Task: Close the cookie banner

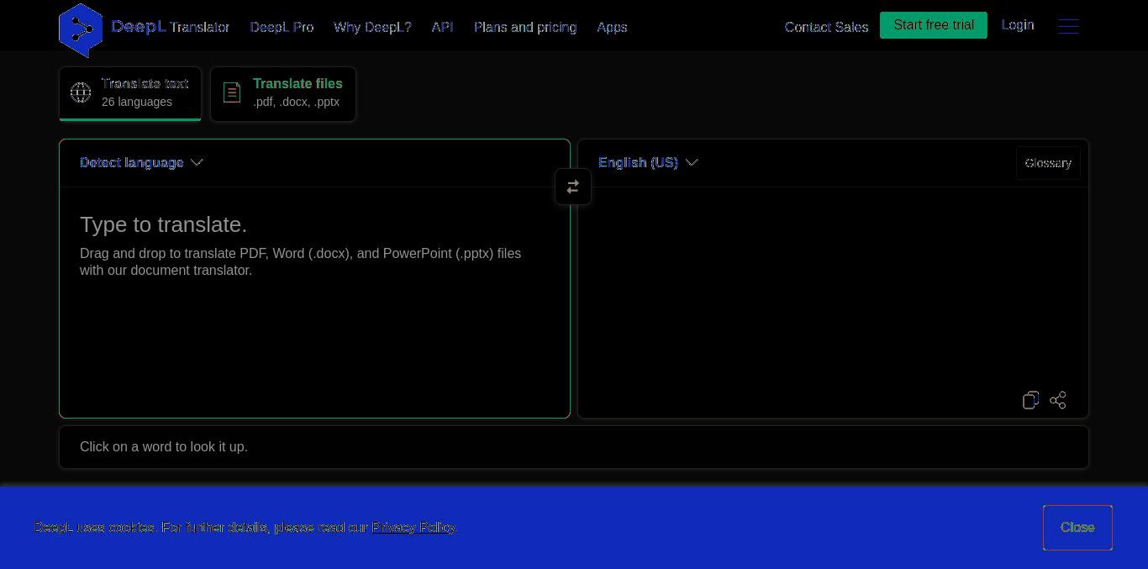Action: [x=1077, y=528]
